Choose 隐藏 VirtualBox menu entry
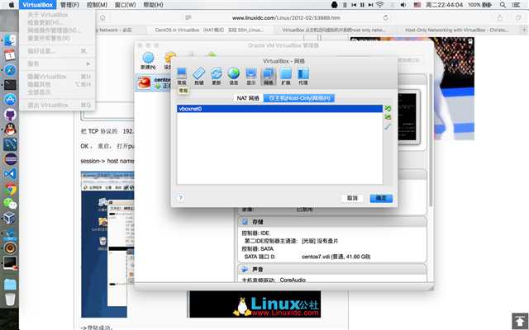This screenshot has height=330, width=529. click(x=57, y=77)
